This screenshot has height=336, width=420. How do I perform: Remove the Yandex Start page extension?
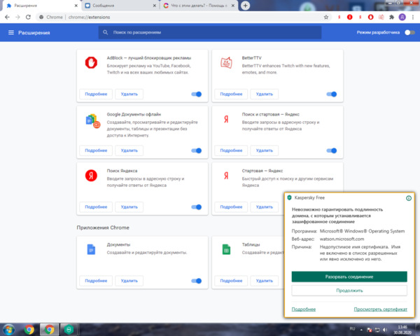pos(265,207)
